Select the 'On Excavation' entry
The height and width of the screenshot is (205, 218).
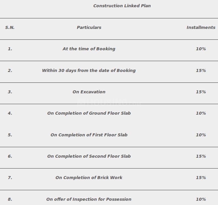pyautogui.click(x=89, y=92)
